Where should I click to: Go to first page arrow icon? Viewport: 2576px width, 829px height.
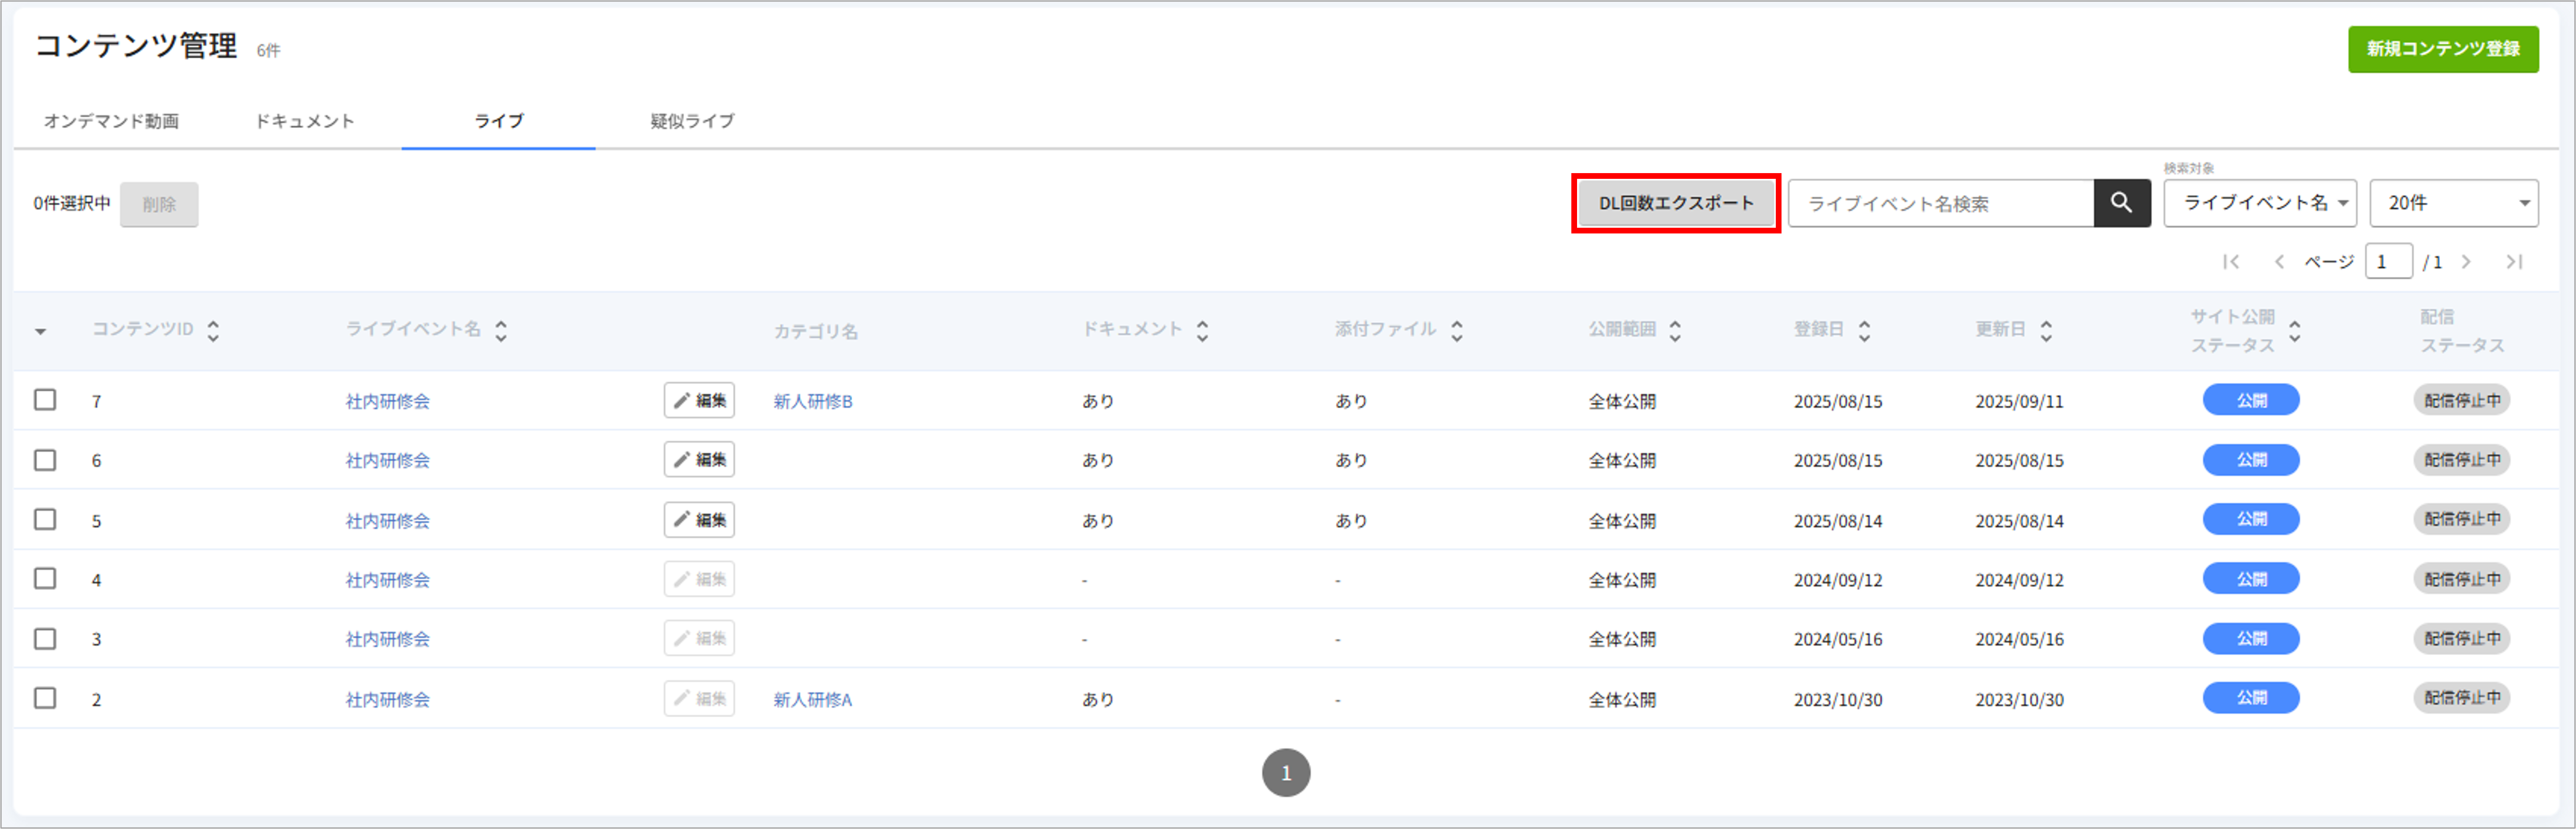2231,262
